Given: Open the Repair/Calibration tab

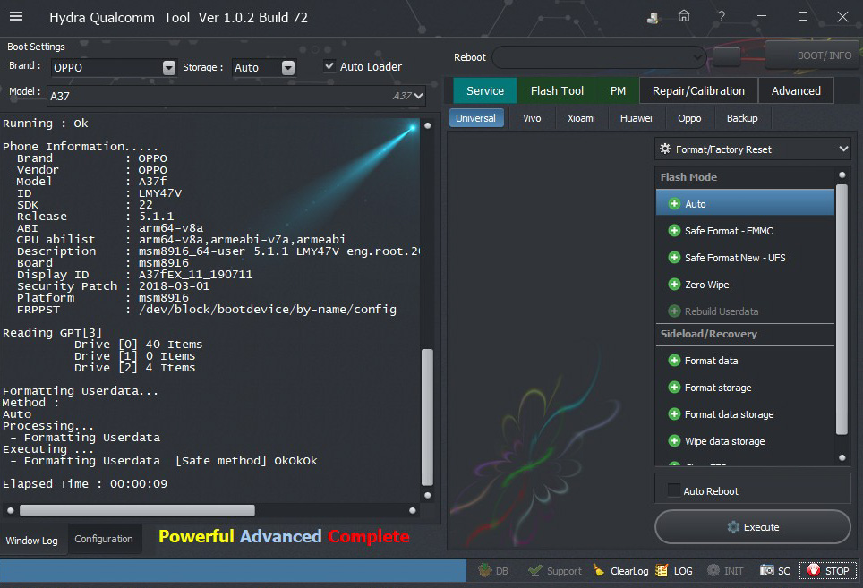Looking at the screenshot, I should point(698,90).
